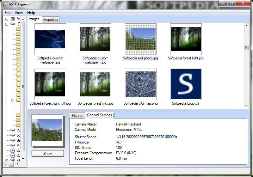
Task: Switch to the File Info tab
Action: click(77, 116)
